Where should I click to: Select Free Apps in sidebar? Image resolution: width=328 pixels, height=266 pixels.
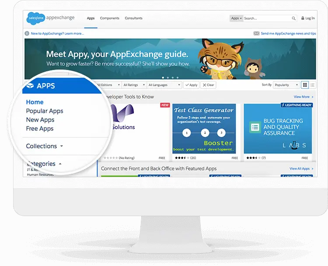tap(40, 129)
